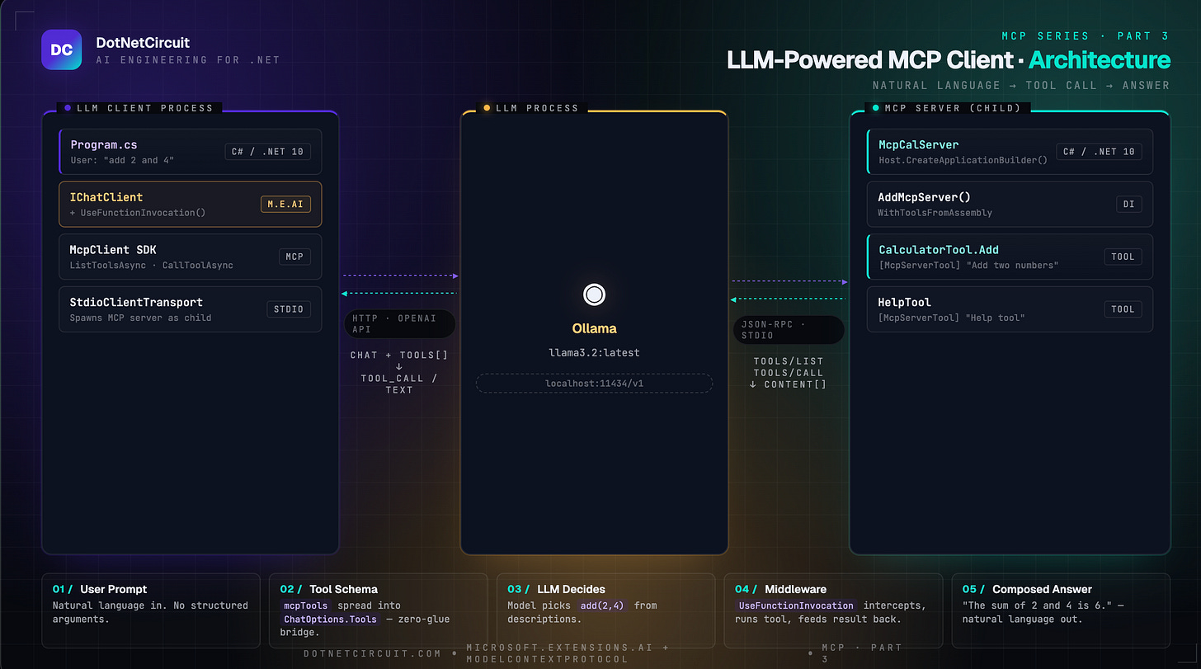Click the 'UseFunctionInvocation' chip in Middleware

point(797,605)
